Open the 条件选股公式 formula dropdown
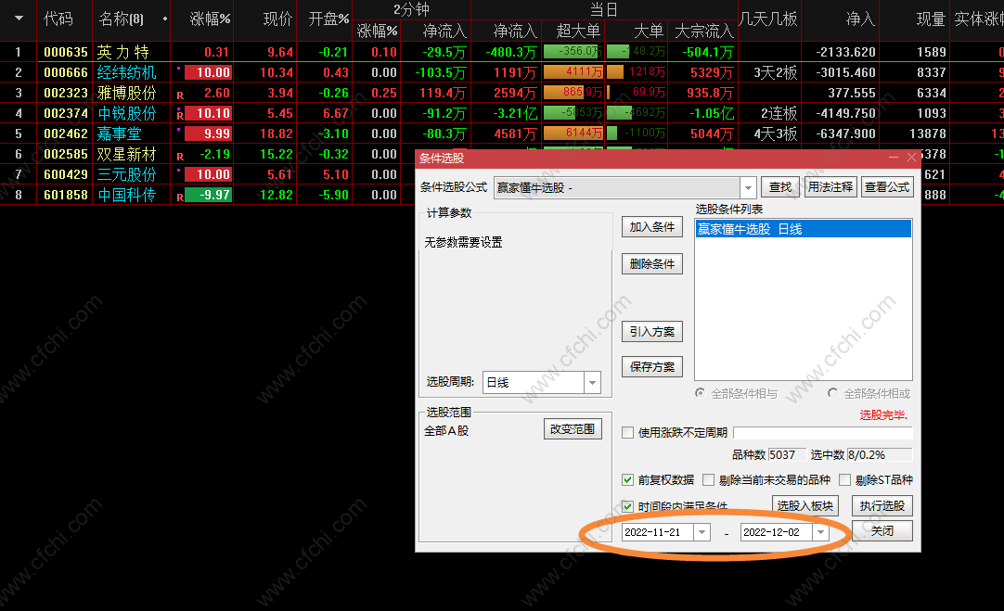Screen dimensions: 1004x611 click(x=748, y=187)
